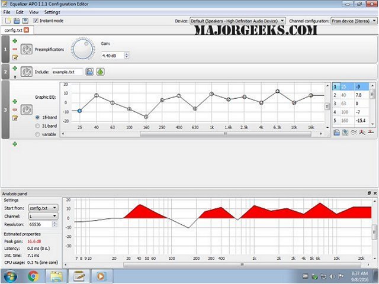The image size is (379, 284).
Task: Open the Device dropdown
Action: [x=237, y=21]
